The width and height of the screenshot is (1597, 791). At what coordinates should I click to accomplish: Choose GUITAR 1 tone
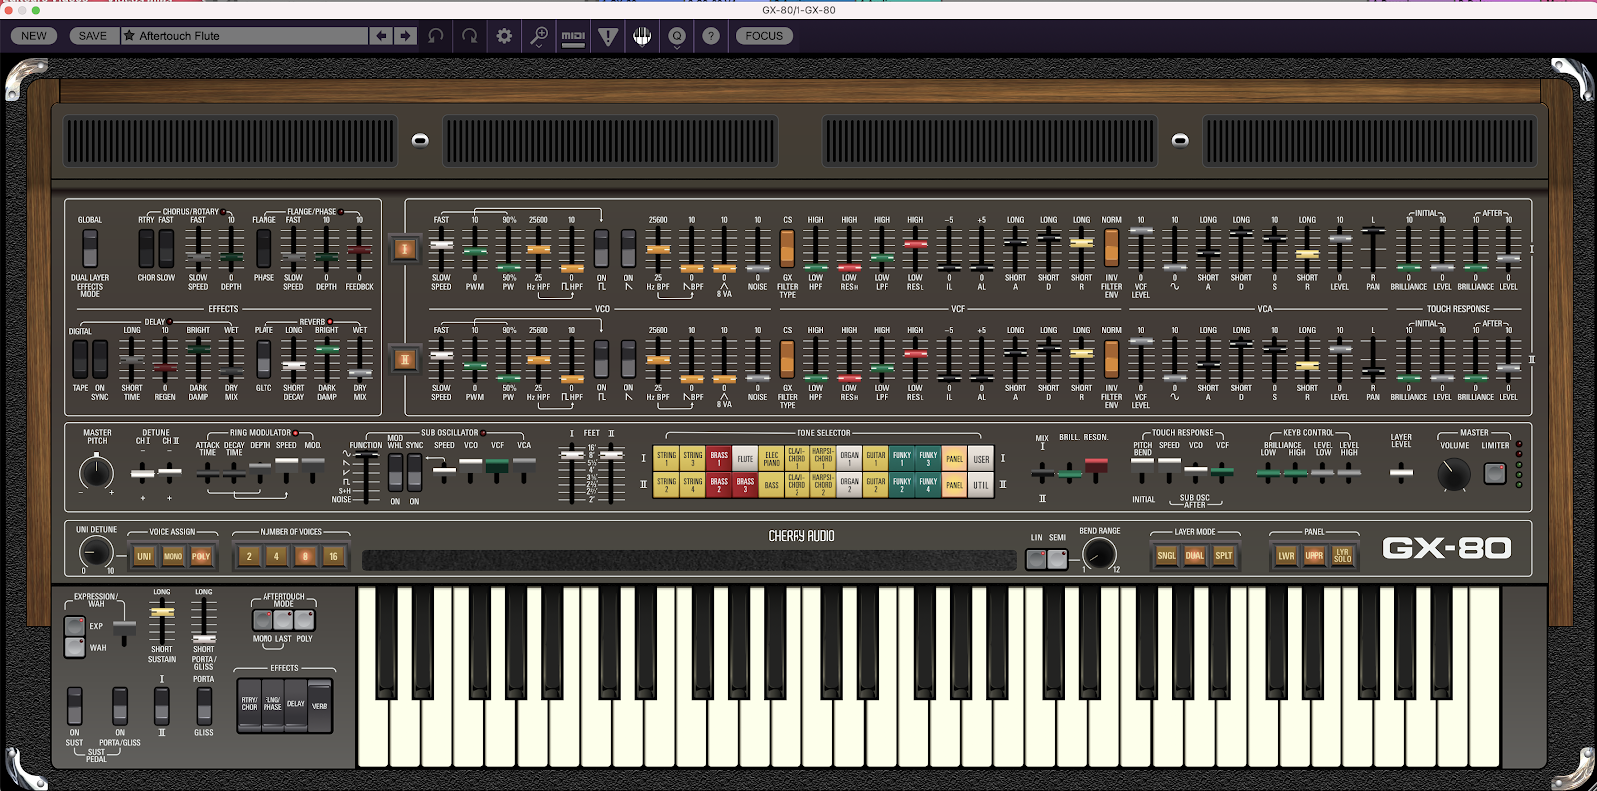point(876,459)
